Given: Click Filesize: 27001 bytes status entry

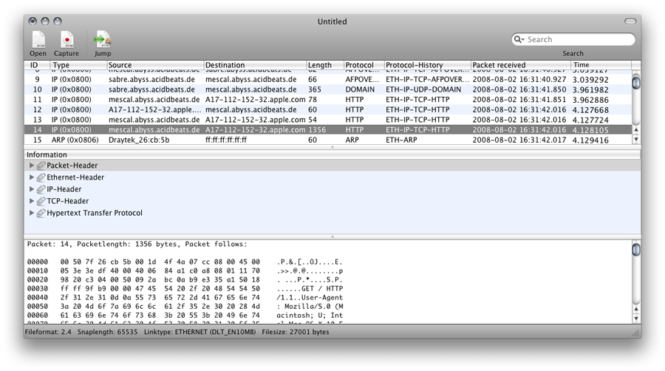Looking at the screenshot, I should 296,332.
